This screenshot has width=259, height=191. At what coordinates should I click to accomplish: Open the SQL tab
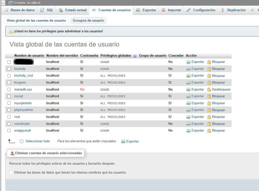click(x=47, y=10)
